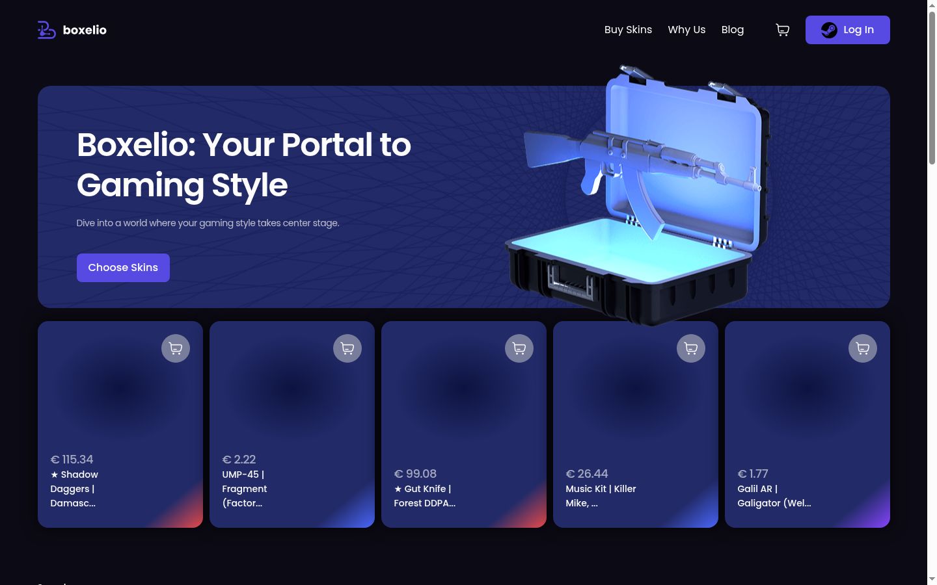The image size is (937, 585).
Task: Add Galil AR Galigator to cart
Action: pyautogui.click(x=863, y=348)
